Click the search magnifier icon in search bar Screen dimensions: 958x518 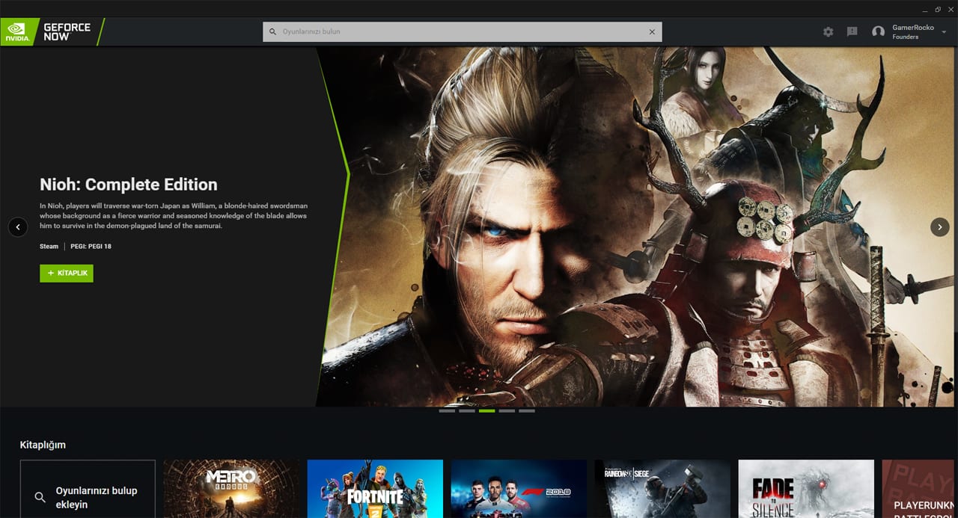click(x=273, y=32)
